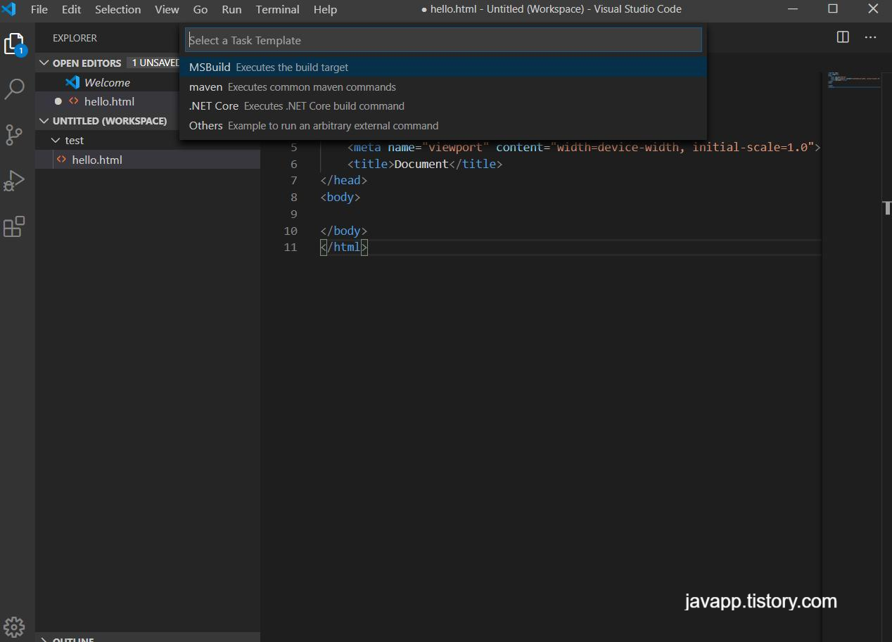Click the HTML file icon in Open Editors
Screen dimensions: 892x642
(74, 101)
